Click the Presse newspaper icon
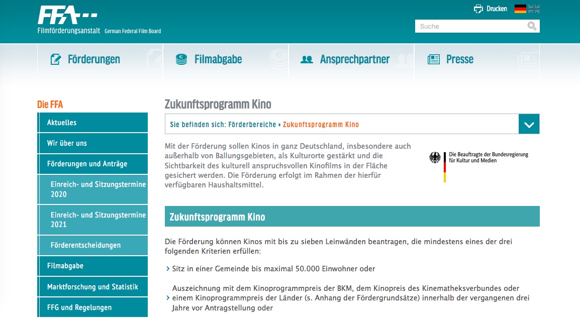Viewport: 580px width, 318px height. [433, 59]
